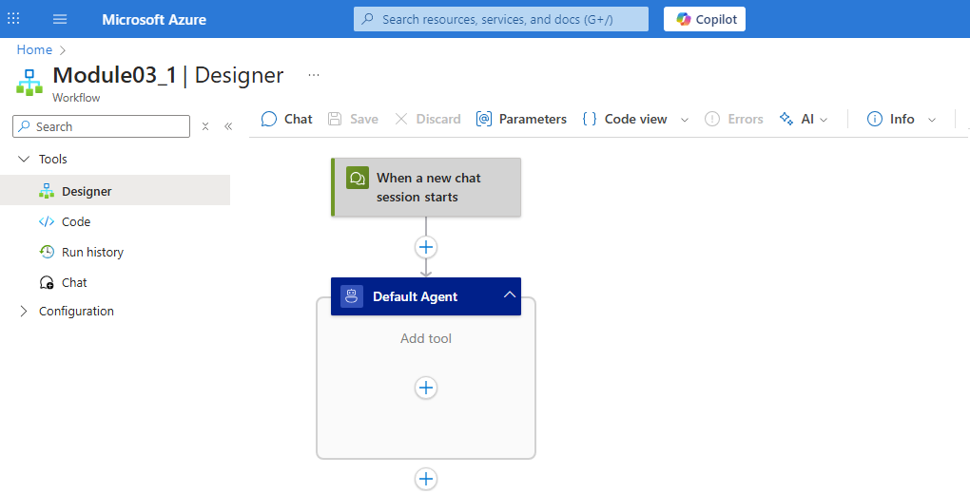
Task: Select the 'When a new chat session starts' trigger
Action: [x=426, y=187]
